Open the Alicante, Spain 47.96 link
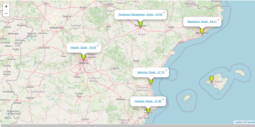The image size is (255, 127). tap(148, 101)
